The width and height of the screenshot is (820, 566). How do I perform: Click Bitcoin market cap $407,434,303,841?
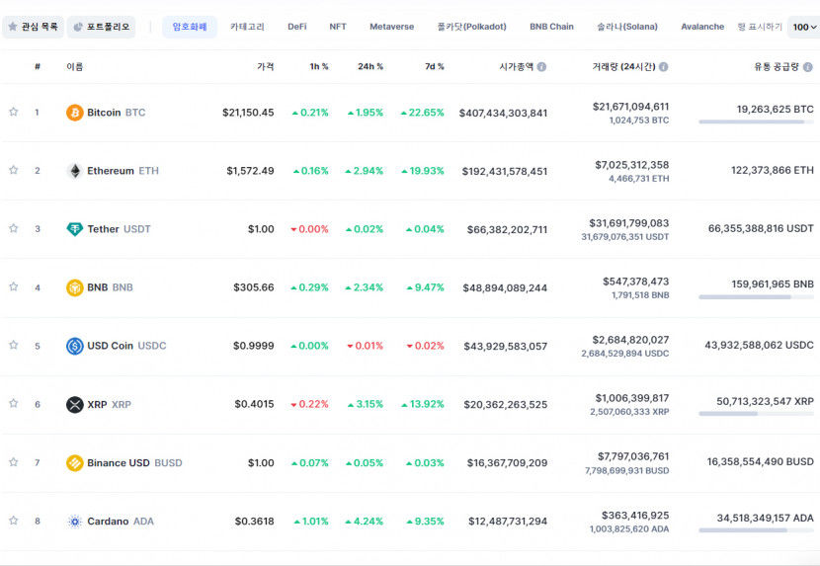503,113
